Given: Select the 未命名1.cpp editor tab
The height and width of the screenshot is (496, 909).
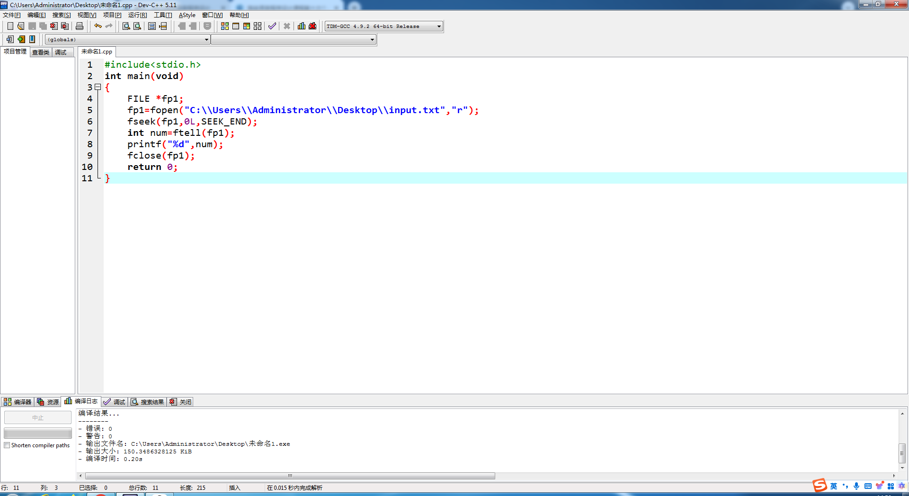Looking at the screenshot, I should click(97, 52).
